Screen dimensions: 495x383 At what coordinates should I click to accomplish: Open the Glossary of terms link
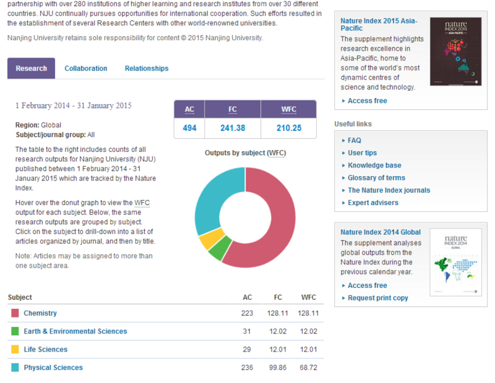coord(376,178)
